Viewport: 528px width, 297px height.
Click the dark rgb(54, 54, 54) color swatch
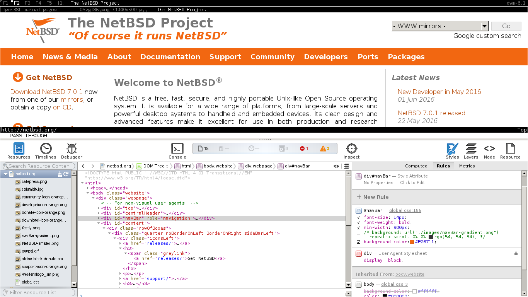click(x=431, y=237)
